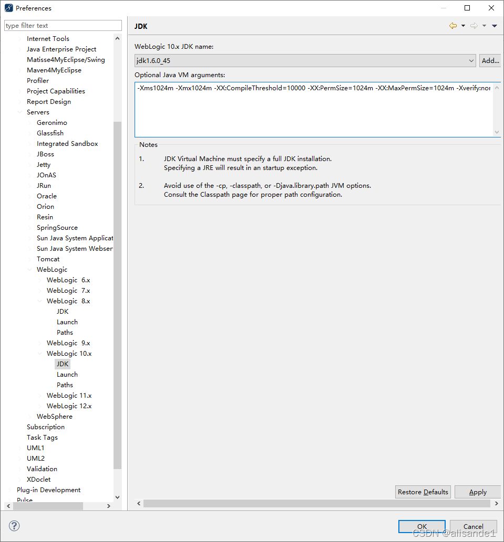
Task: Select WebSphere in the tree
Action: click(55, 416)
